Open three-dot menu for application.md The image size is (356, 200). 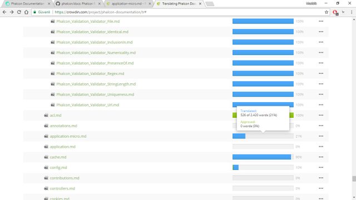[x=321, y=146]
